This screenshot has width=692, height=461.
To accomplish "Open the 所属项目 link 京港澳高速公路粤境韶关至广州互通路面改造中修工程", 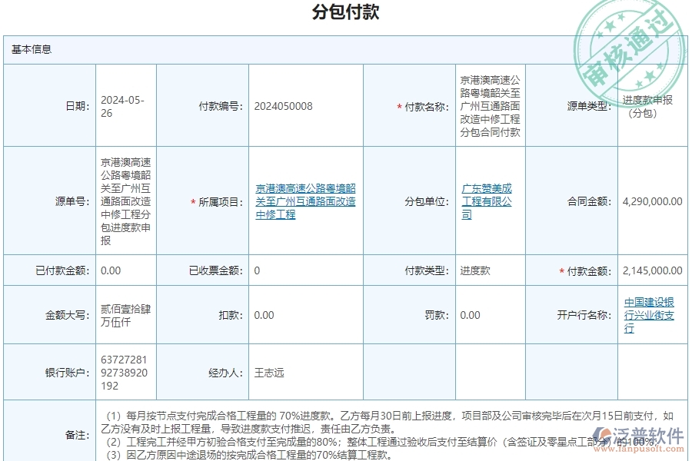I will tap(306, 201).
